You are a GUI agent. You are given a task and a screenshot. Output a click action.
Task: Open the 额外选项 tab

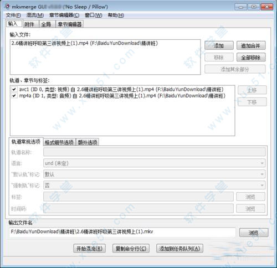coord(88,142)
